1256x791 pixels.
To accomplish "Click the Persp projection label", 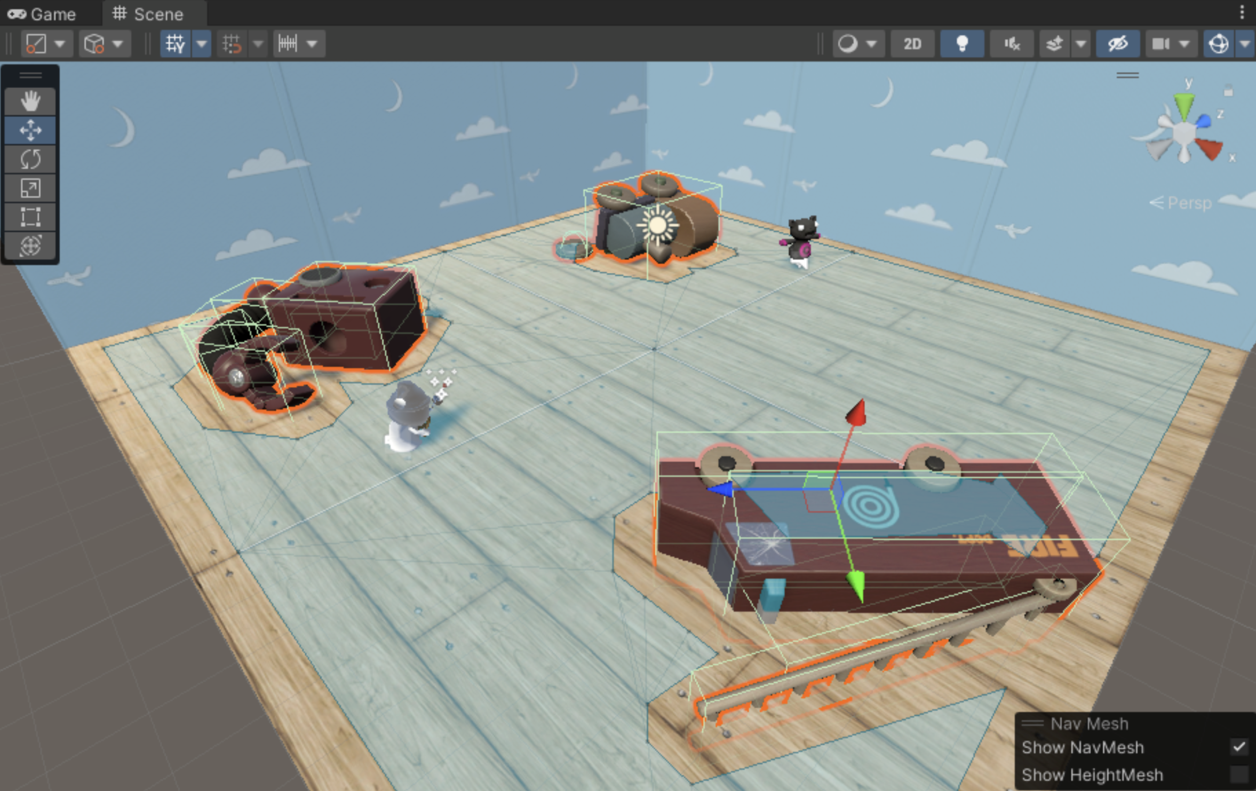I will tap(1188, 203).
